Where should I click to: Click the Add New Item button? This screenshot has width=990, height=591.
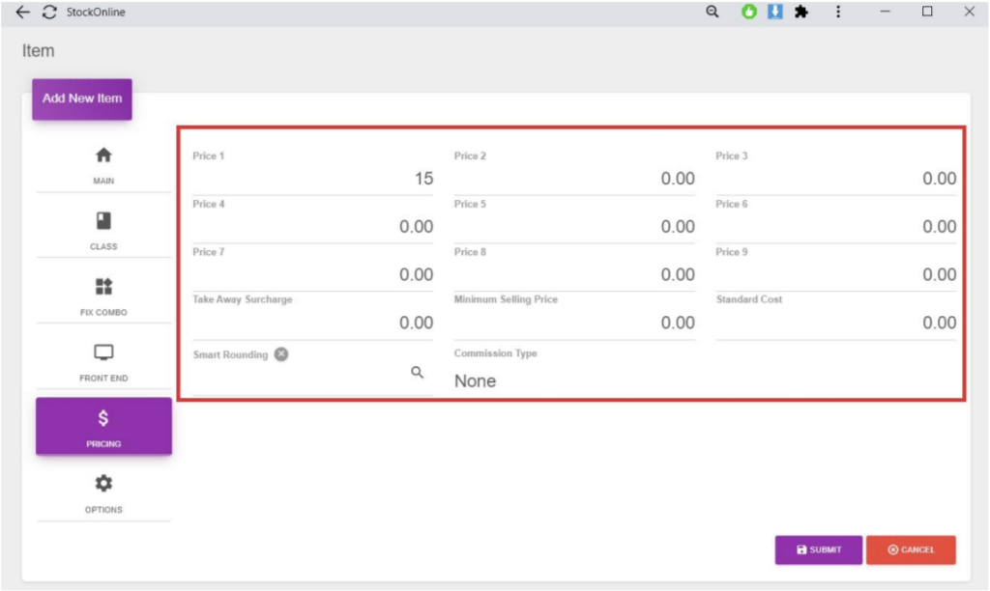click(x=82, y=98)
